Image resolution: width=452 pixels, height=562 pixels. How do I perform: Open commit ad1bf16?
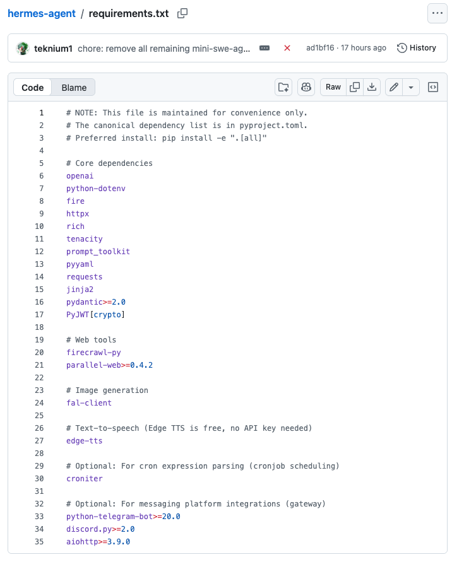(320, 48)
